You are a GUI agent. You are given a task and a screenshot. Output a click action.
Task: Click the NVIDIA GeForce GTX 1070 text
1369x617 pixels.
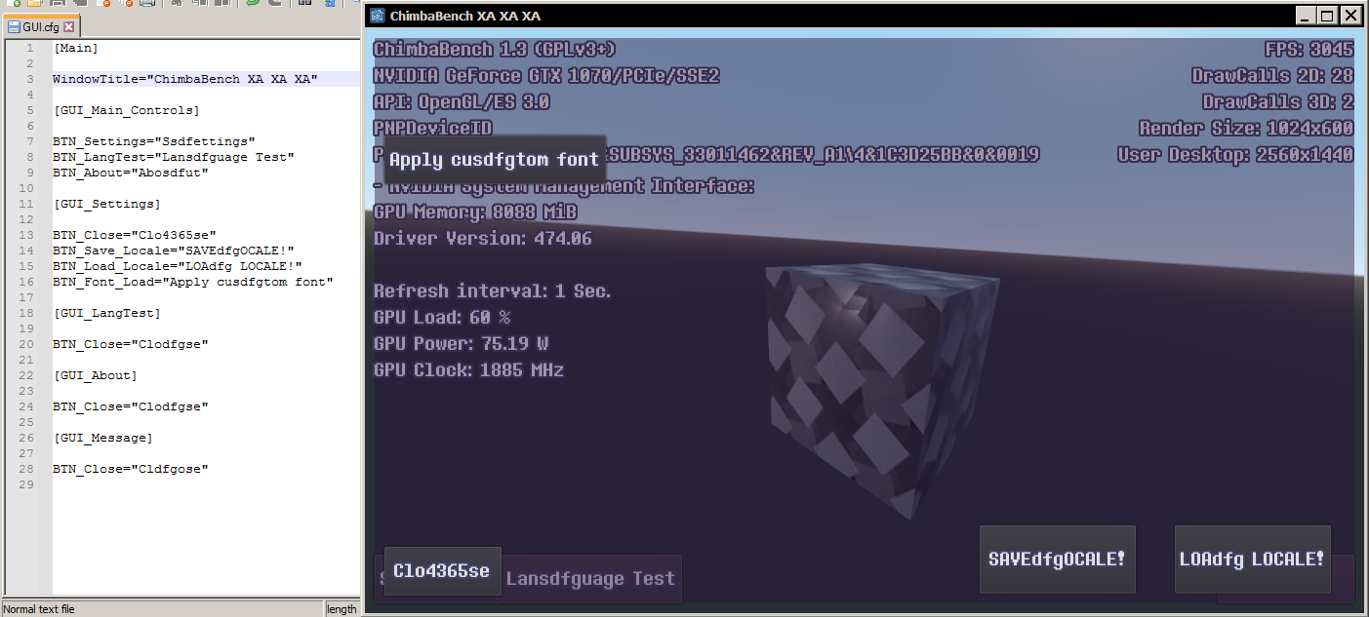(x=546, y=76)
